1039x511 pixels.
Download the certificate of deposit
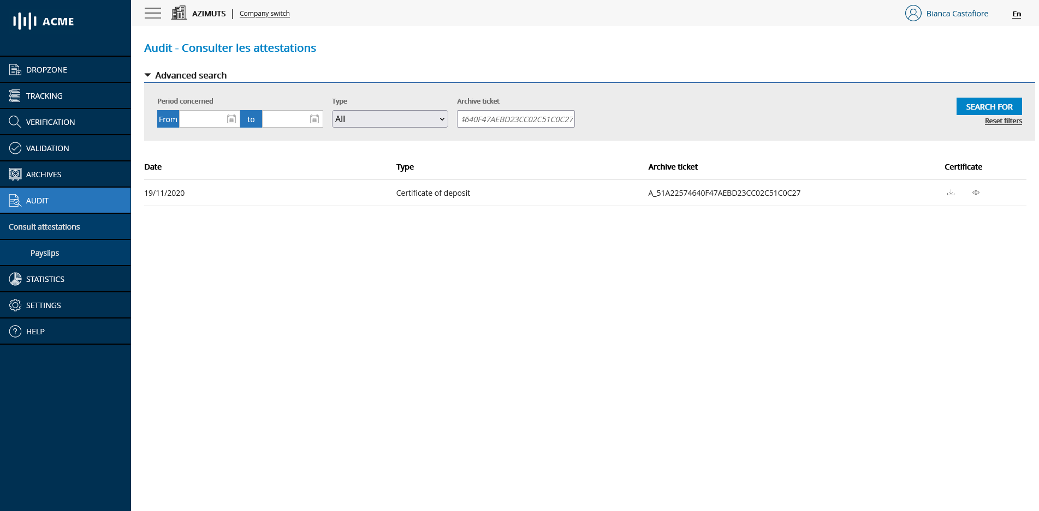(x=951, y=193)
